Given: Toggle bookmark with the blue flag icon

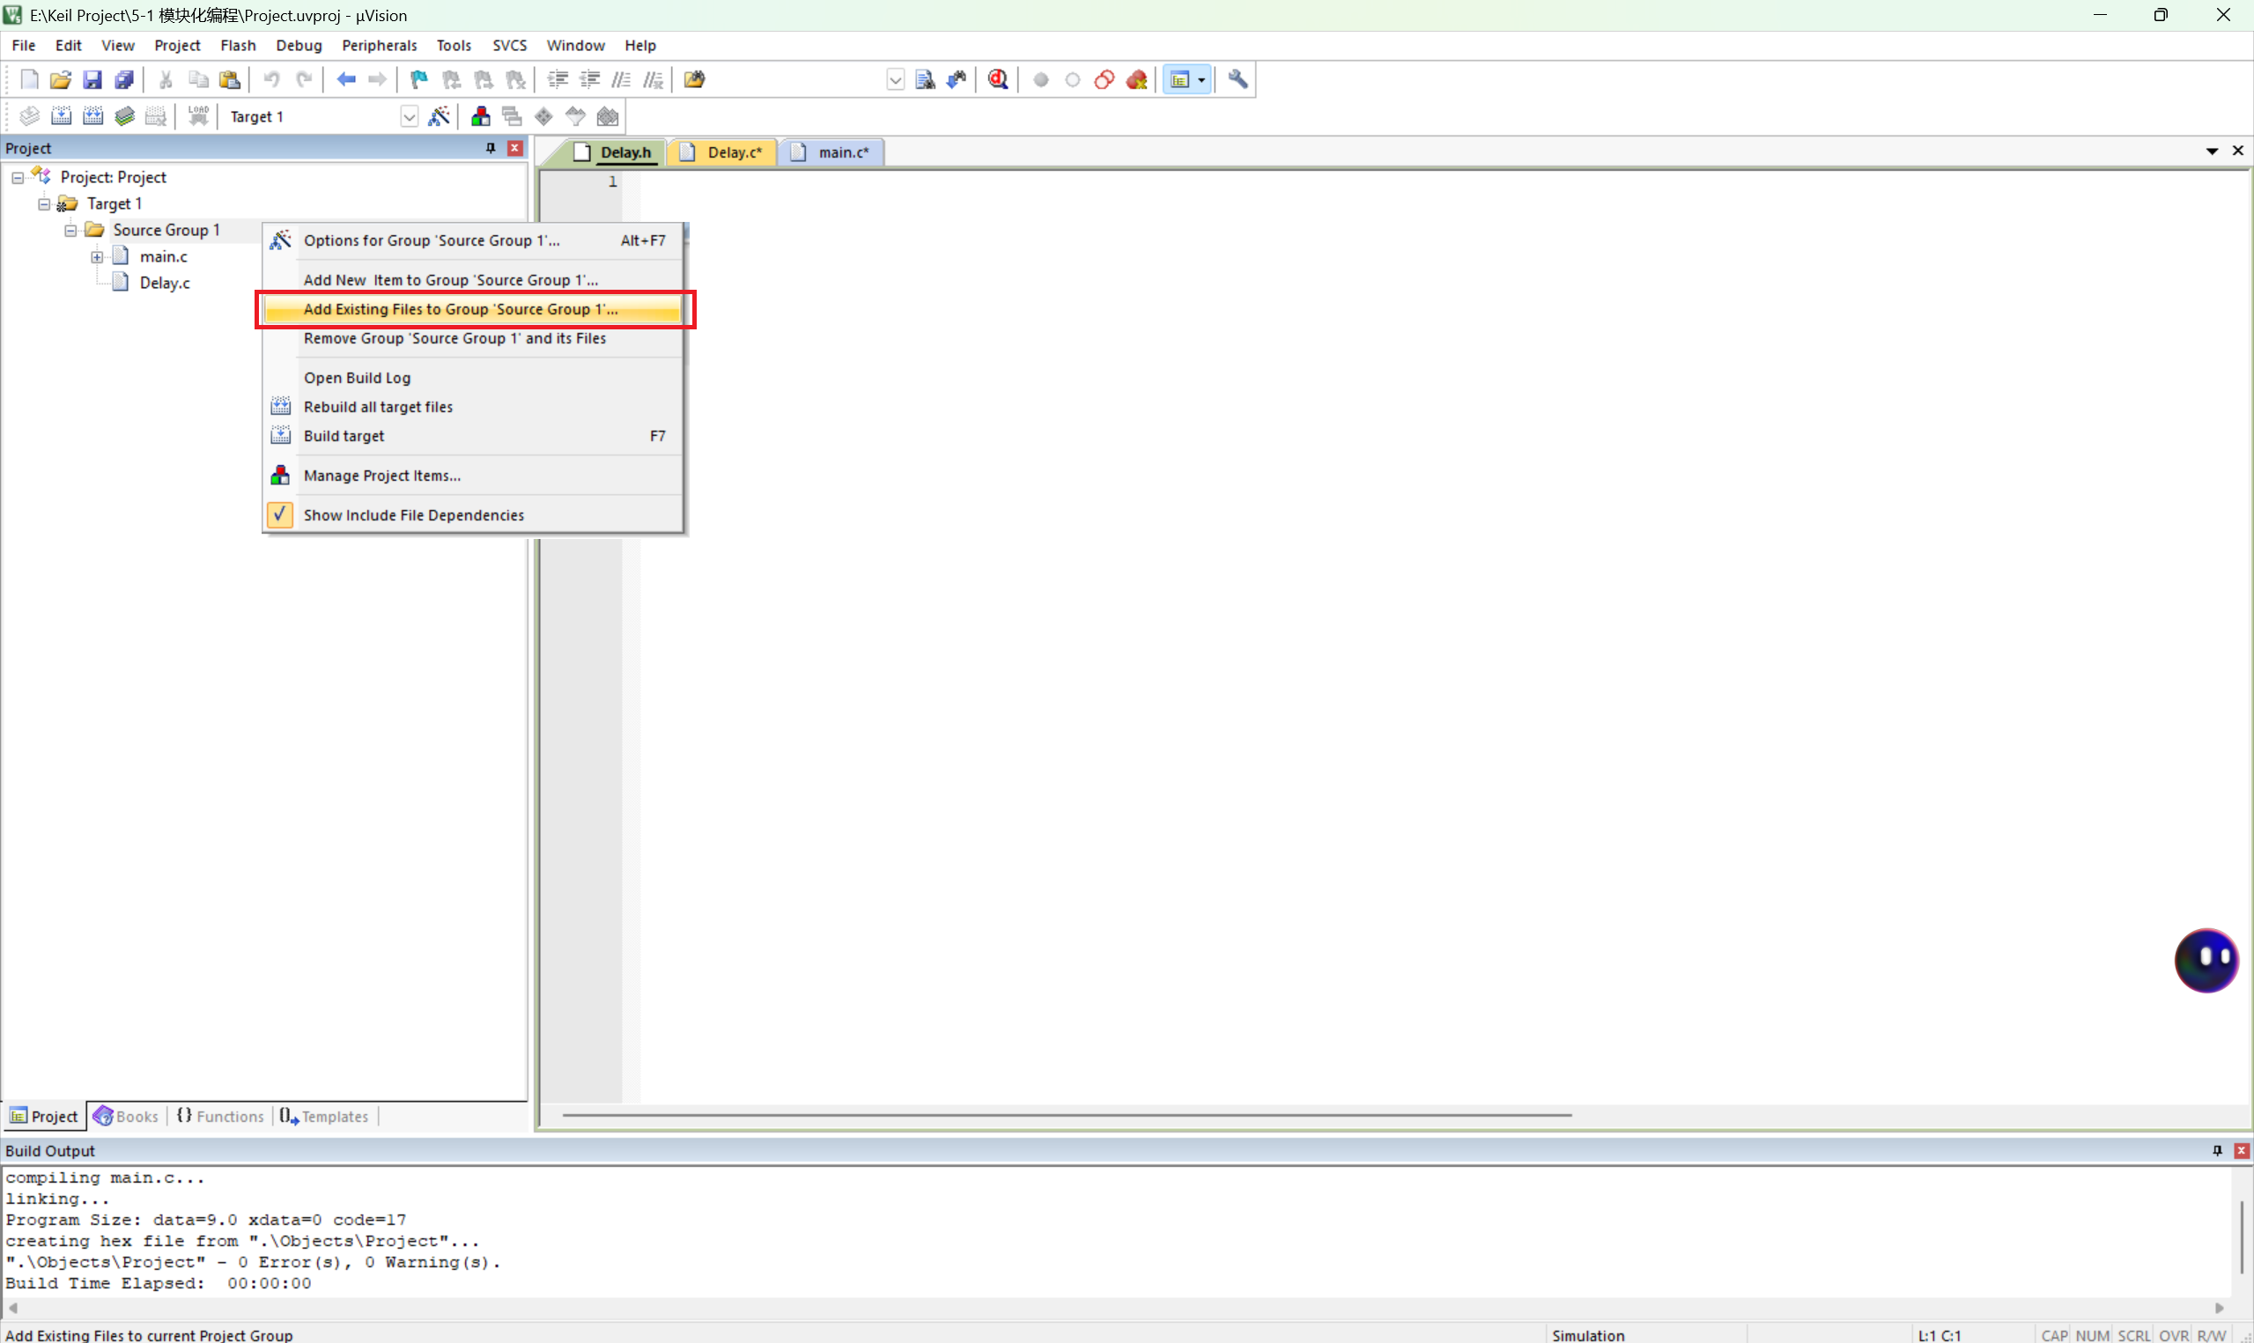Looking at the screenshot, I should (418, 79).
